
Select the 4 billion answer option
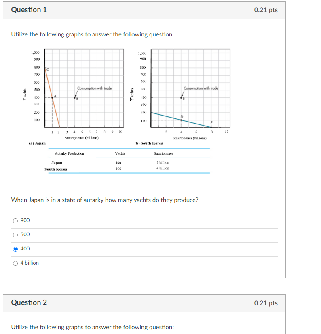[x=15, y=263]
